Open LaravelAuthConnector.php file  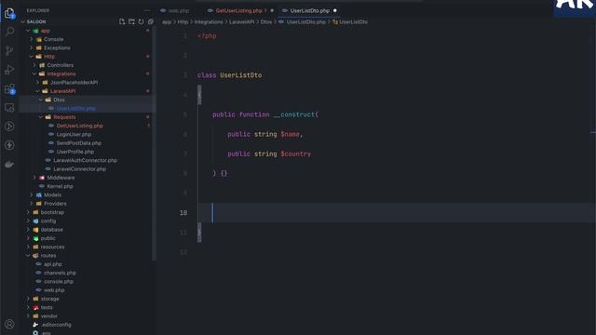tap(85, 160)
